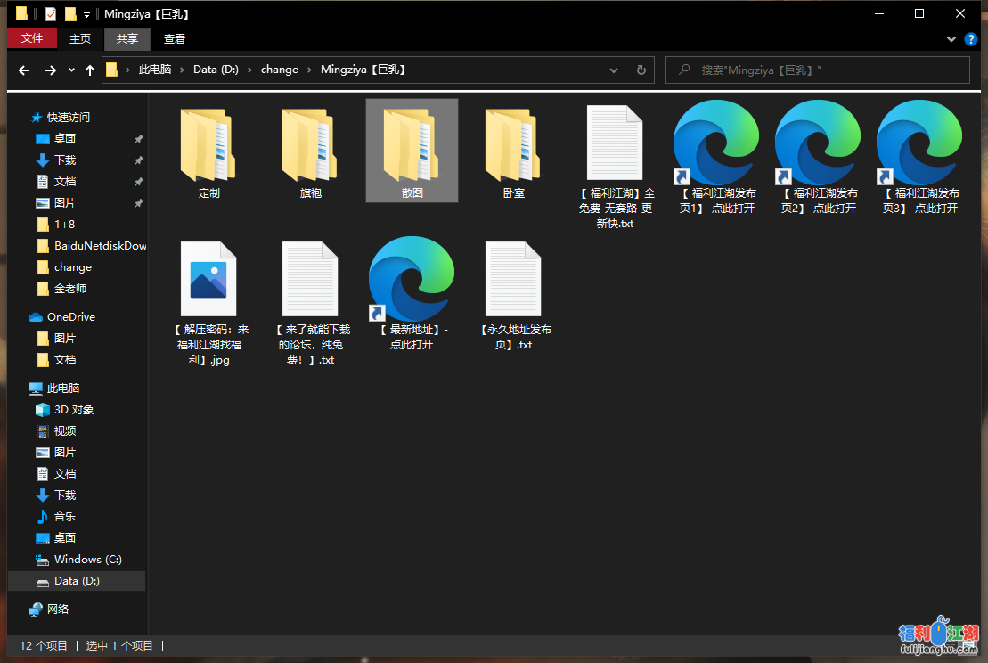Click the change breadcrumb in address bar
The width and height of the screenshot is (988, 663).
click(x=279, y=70)
